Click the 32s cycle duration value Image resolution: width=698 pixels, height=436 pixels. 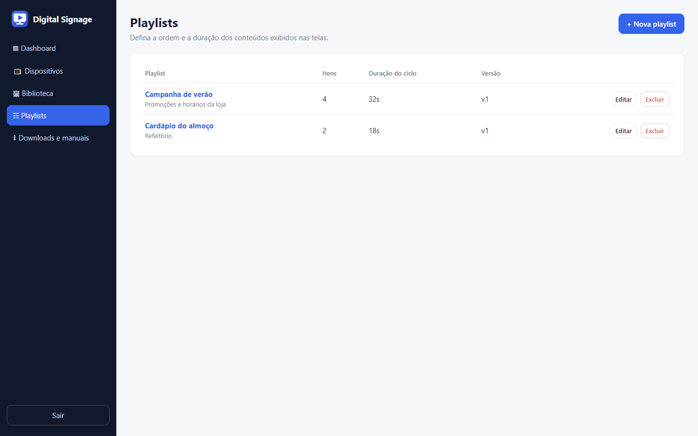(374, 99)
